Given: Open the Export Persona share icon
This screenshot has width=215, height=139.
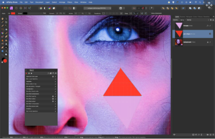Looking at the screenshot, I should [x=30, y=8].
